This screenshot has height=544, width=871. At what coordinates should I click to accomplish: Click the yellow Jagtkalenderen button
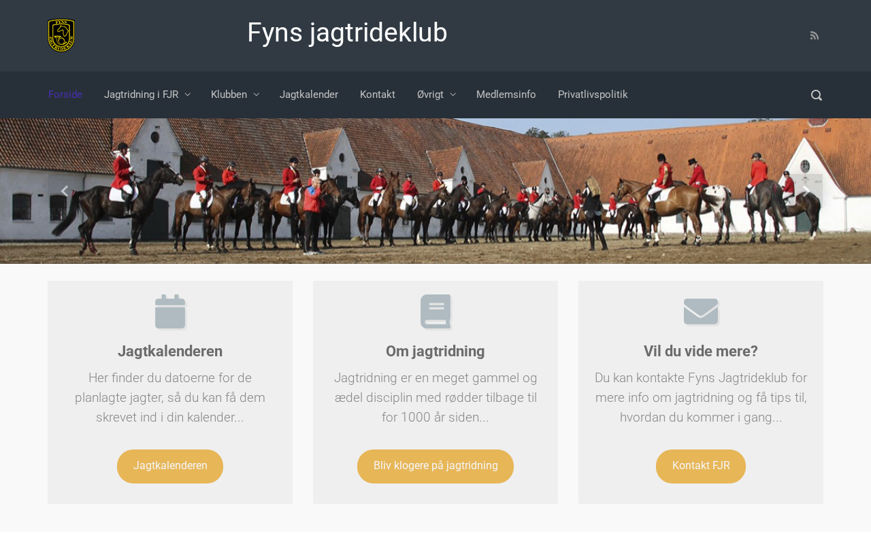(x=170, y=466)
